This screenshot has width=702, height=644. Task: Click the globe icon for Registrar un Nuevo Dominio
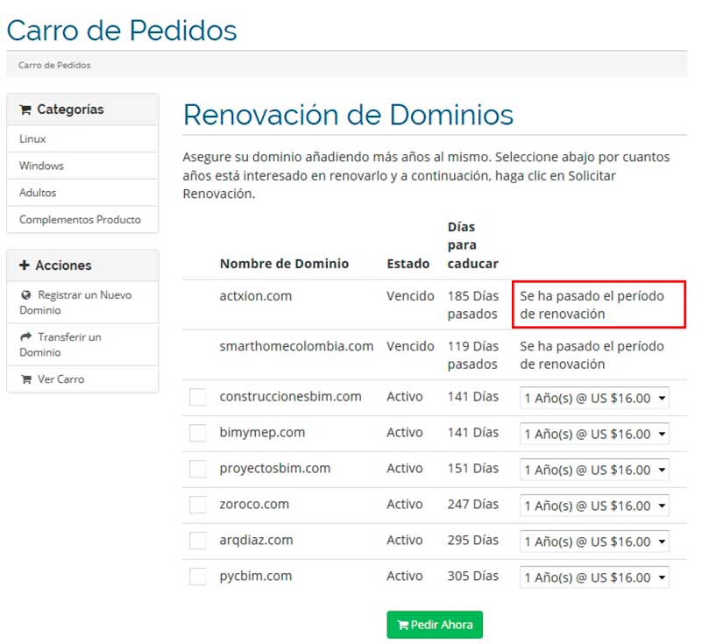(x=26, y=295)
